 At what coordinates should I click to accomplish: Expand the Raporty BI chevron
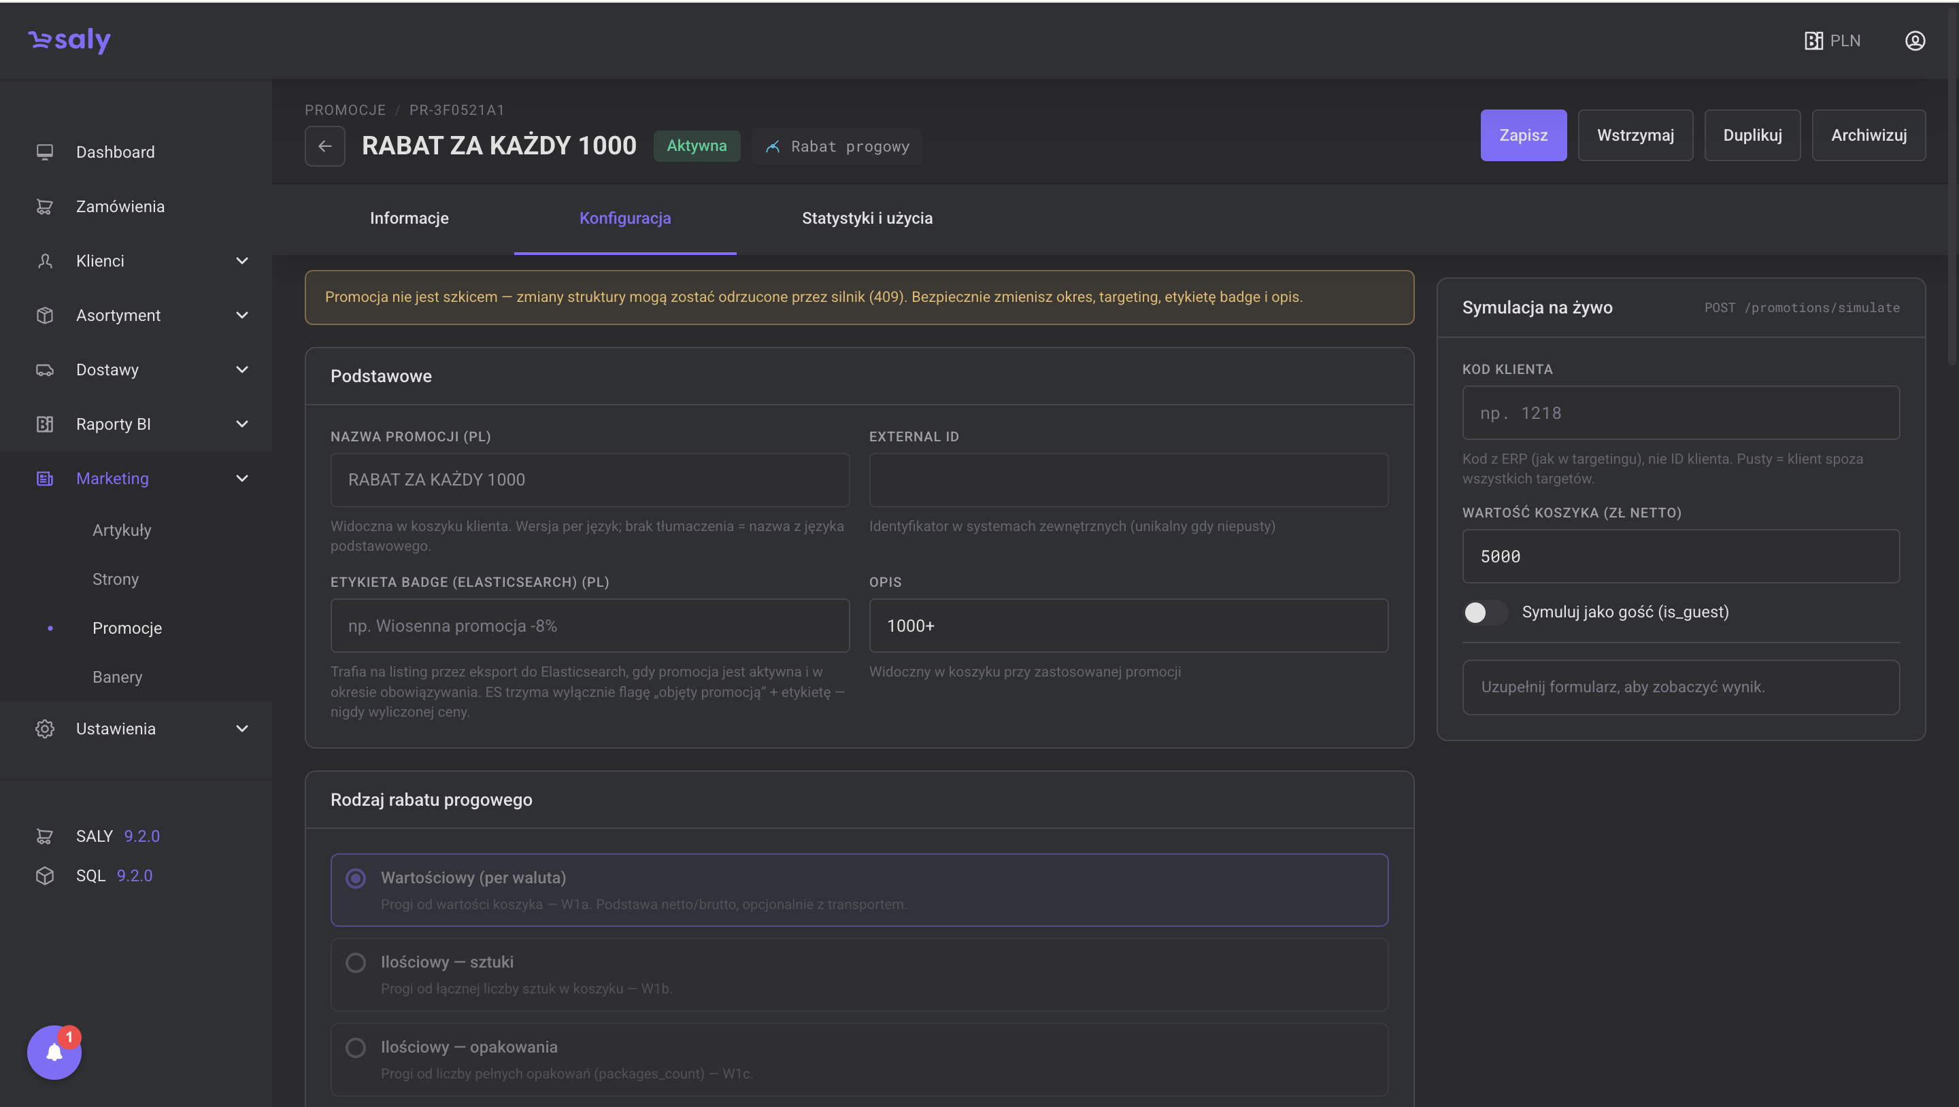pos(242,424)
